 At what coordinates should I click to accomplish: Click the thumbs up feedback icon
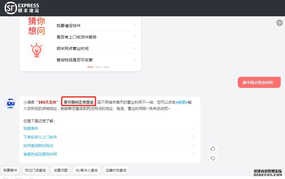click(x=213, y=148)
